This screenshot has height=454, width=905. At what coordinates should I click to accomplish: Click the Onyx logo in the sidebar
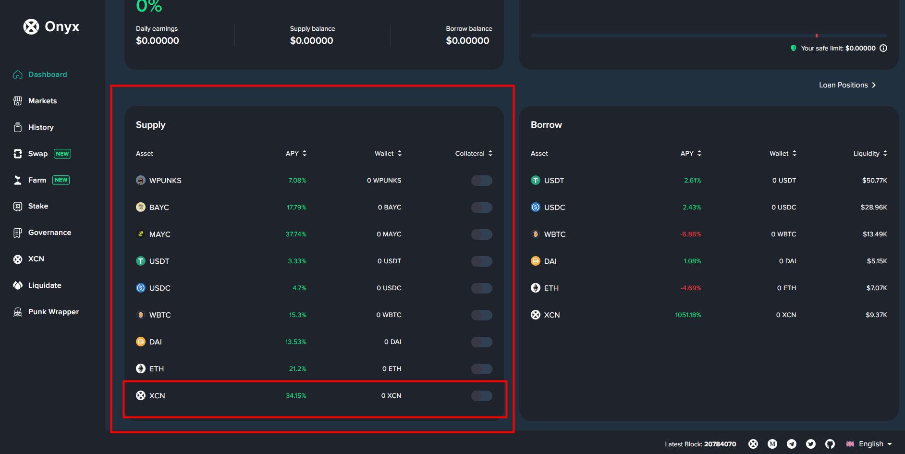point(51,26)
